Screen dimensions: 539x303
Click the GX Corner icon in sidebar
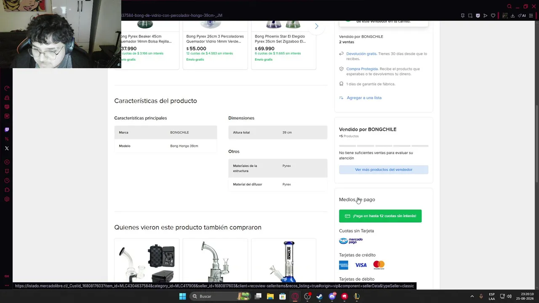pyautogui.click(x=7, y=276)
